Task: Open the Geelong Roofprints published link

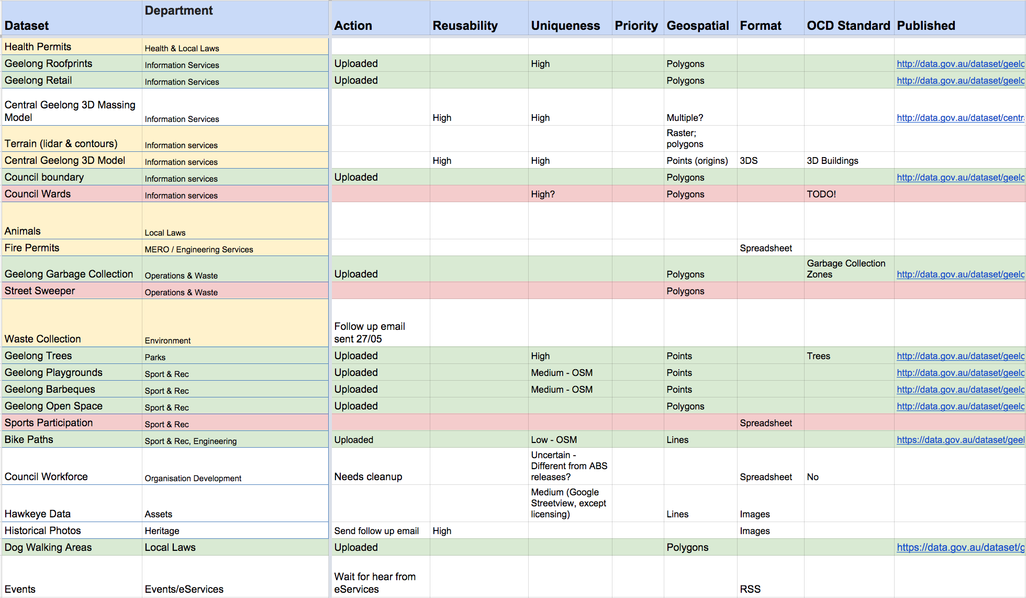Action: tap(960, 64)
